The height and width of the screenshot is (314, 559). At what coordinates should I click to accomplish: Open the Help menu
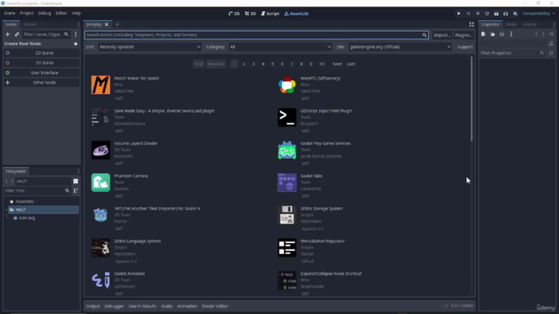click(76, 13)
